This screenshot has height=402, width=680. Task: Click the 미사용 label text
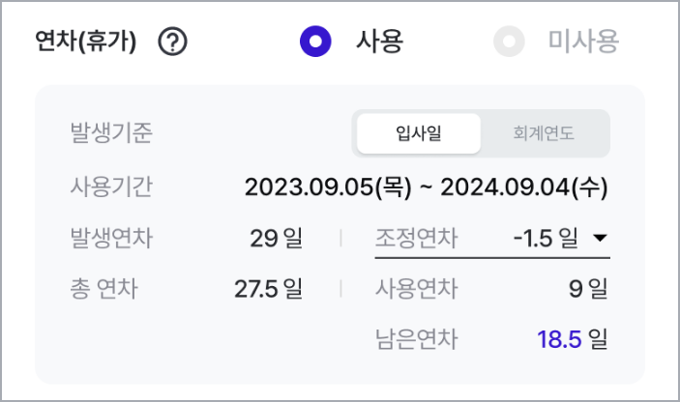(x=583, y=42)
